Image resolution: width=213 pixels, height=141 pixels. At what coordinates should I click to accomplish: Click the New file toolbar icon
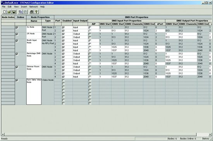[5, 12]
